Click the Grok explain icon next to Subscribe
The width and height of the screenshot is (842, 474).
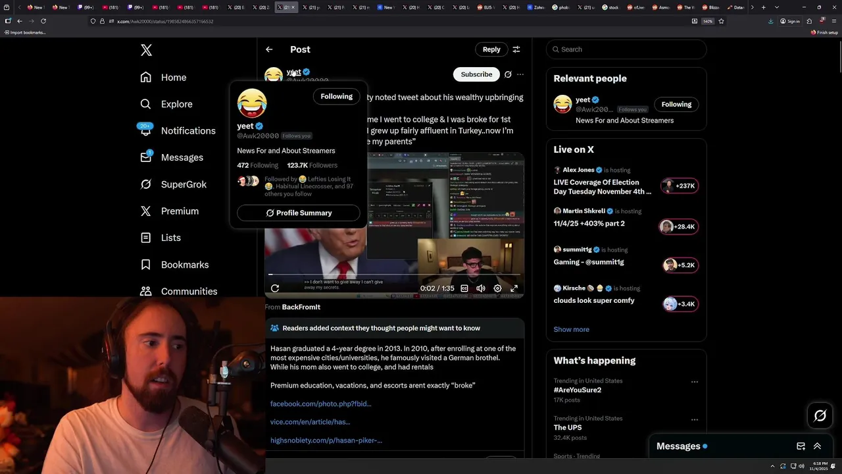tap(508, 74)
